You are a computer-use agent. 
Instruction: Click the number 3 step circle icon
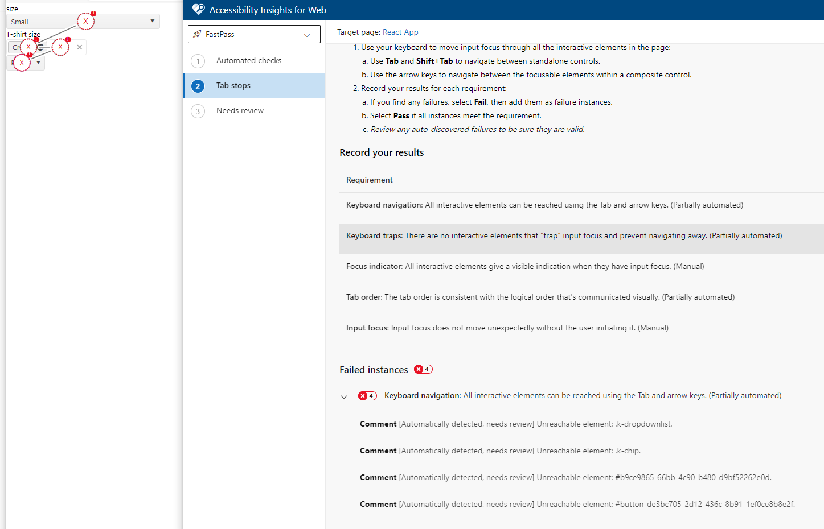tap(198, 111)
